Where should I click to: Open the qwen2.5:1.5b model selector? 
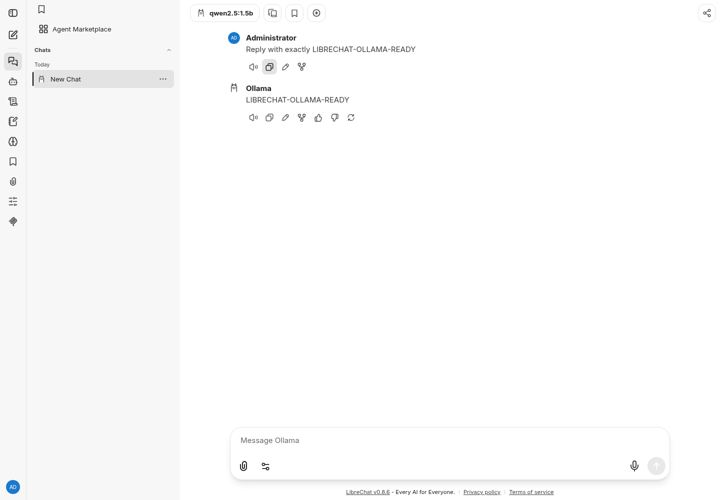pos(225,13)
